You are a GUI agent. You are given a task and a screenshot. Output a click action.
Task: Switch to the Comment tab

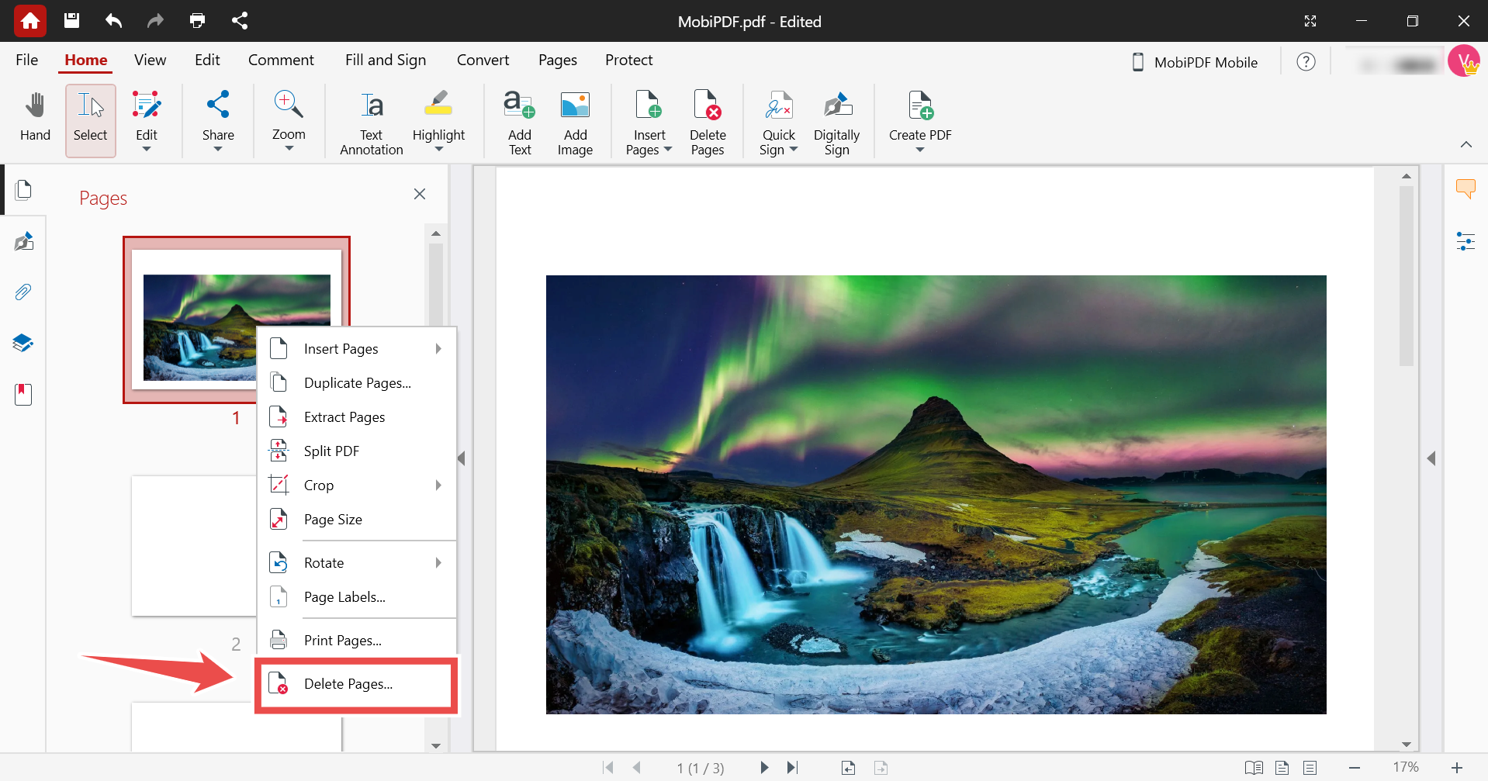pos(281,60)
